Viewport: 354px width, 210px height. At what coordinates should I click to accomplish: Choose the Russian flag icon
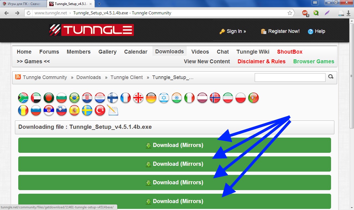(36, 111)
